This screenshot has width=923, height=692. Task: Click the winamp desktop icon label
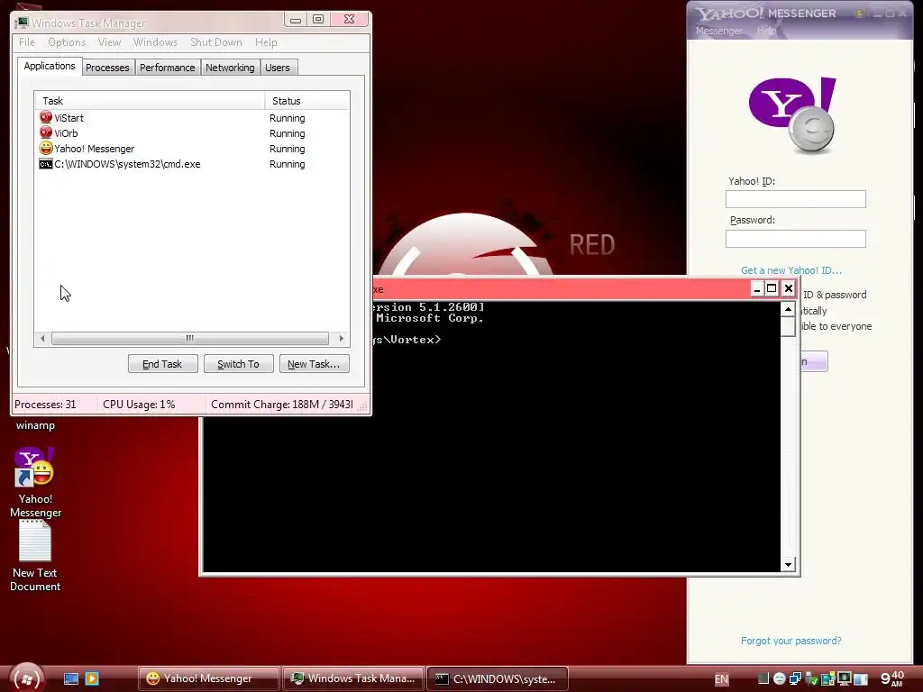point(35,425)
